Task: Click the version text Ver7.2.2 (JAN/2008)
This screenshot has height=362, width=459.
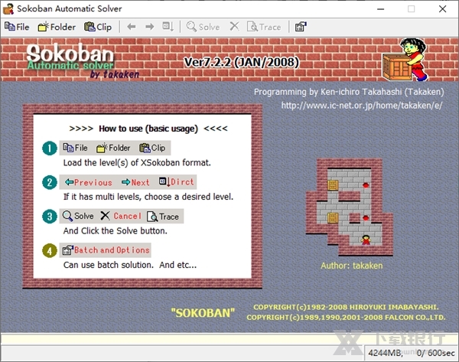Action: pyautogui.click(x=242, y=62)
